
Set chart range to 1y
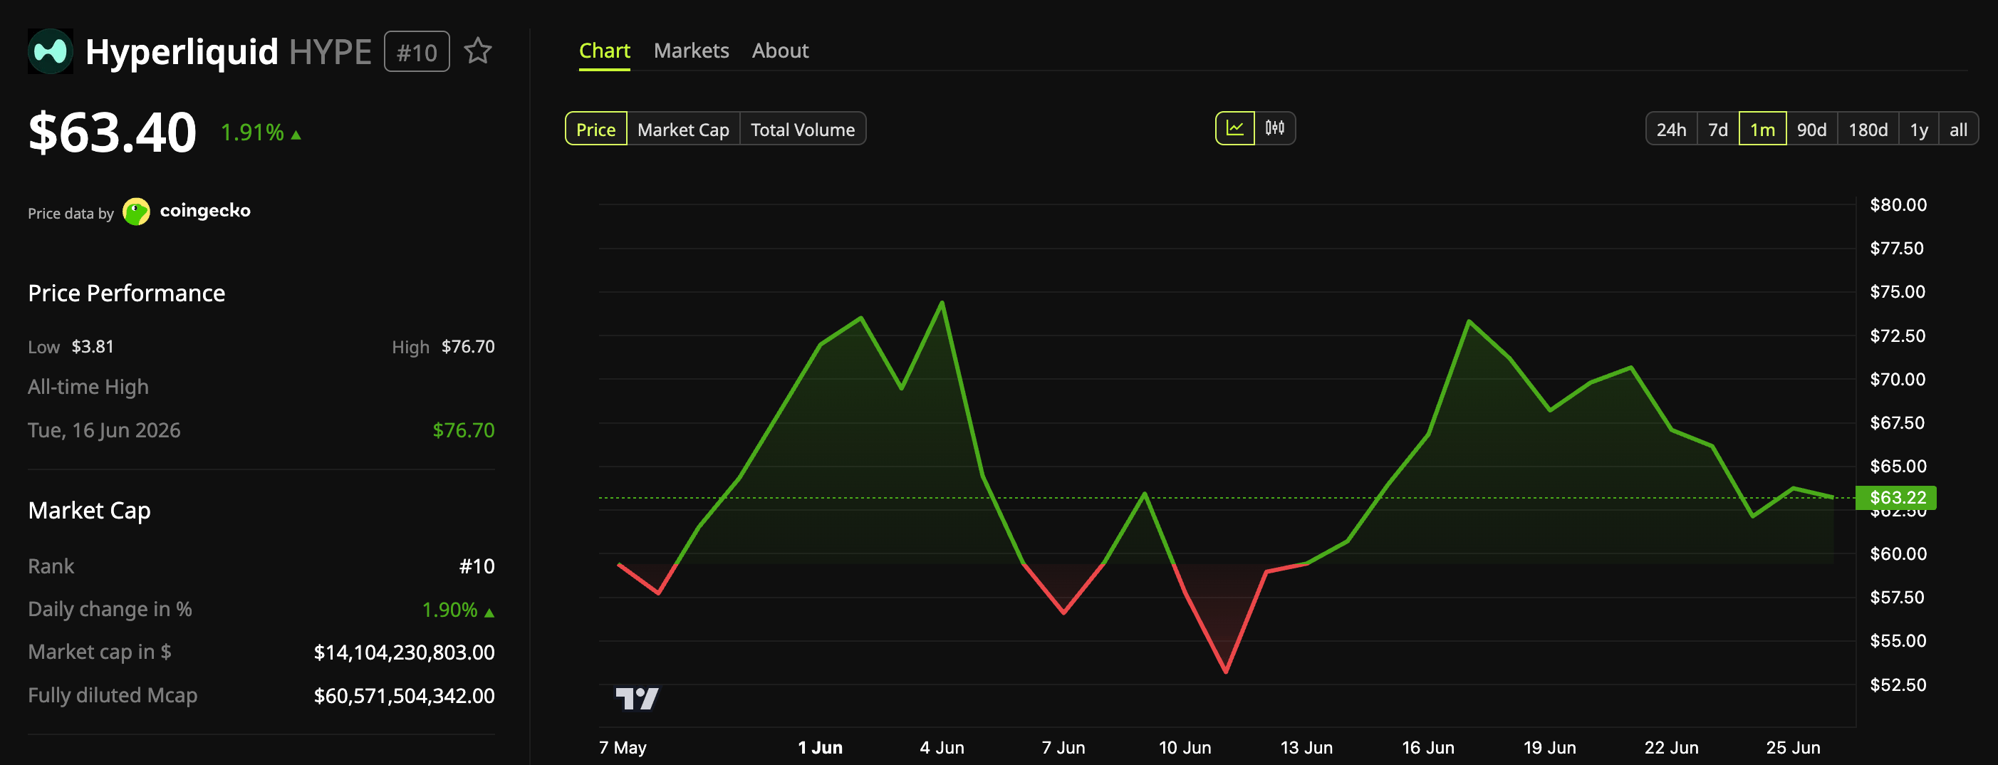[1919, 129]
